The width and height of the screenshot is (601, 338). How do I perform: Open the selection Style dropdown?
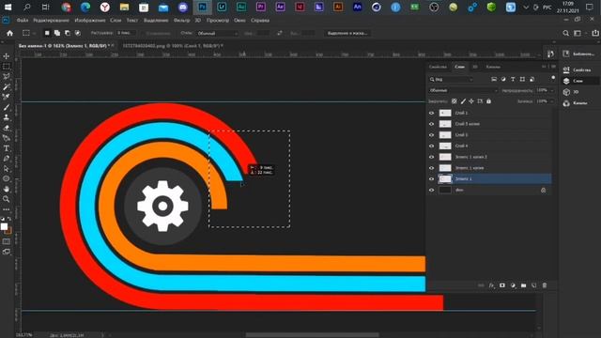point(217,34)
